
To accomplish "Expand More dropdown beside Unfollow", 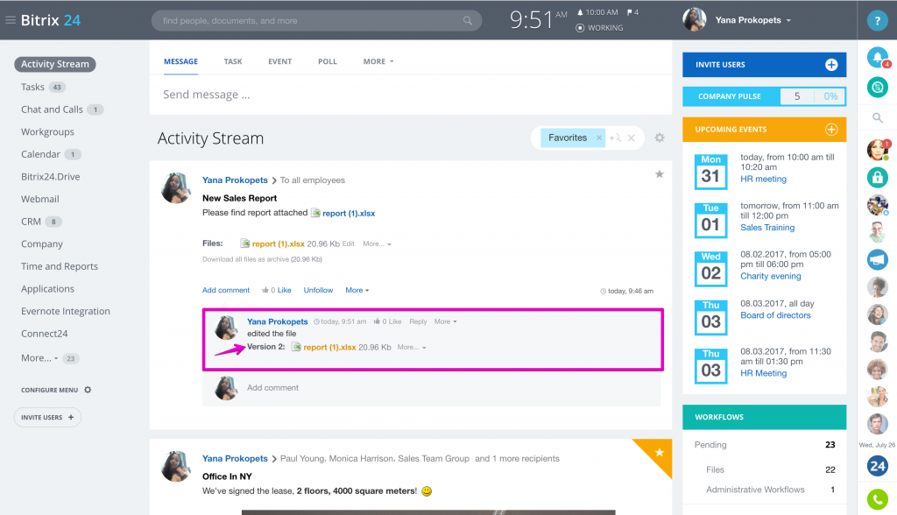I will (357, 290).
